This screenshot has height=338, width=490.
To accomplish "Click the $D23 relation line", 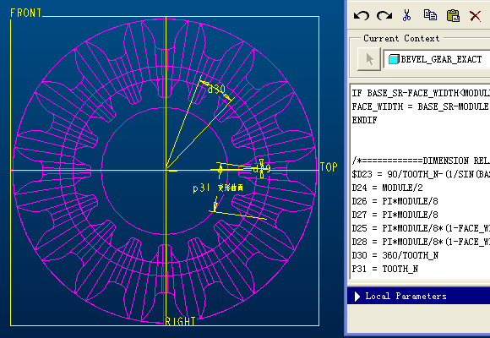I will pyautogui.click(x=421, y=174).
